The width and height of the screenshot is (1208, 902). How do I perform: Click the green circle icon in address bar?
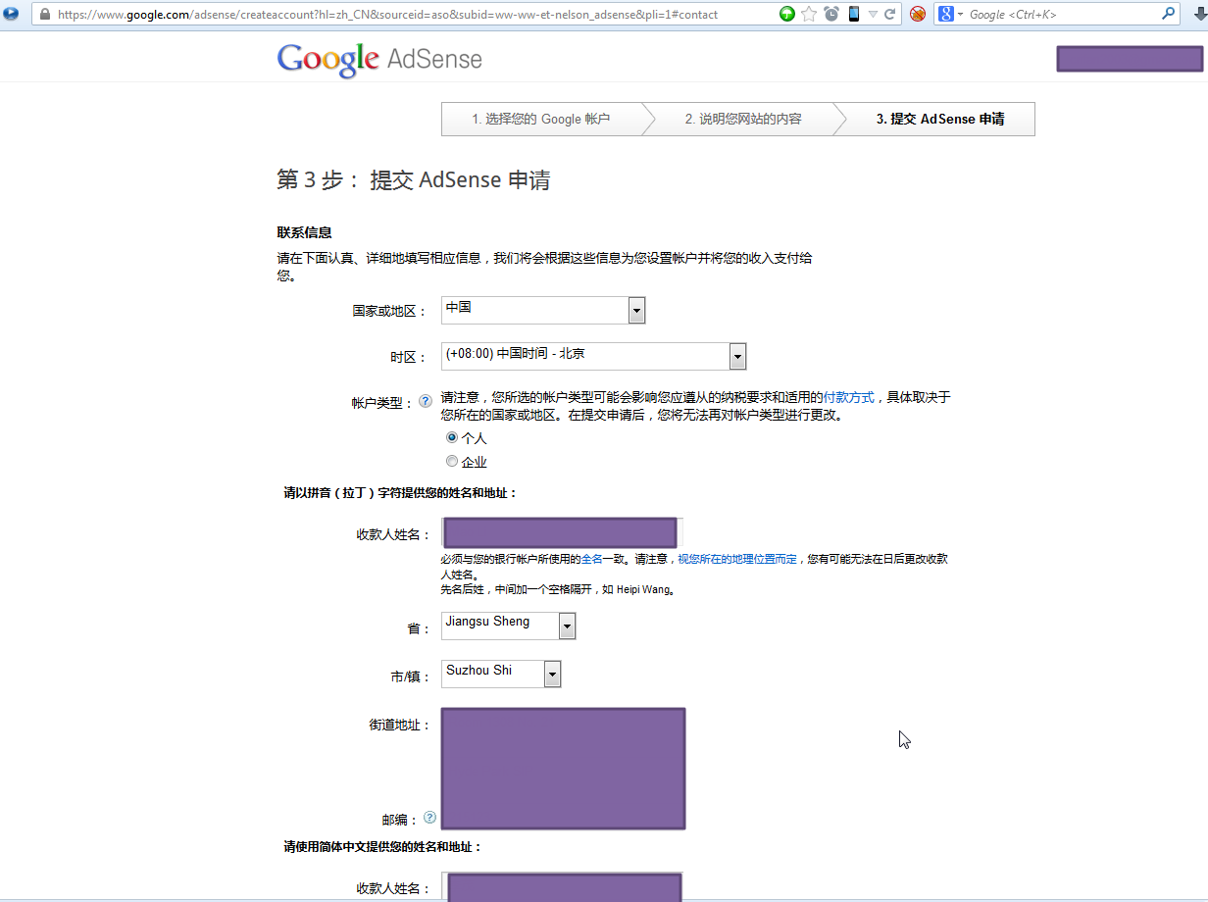(x=786, y=14)
